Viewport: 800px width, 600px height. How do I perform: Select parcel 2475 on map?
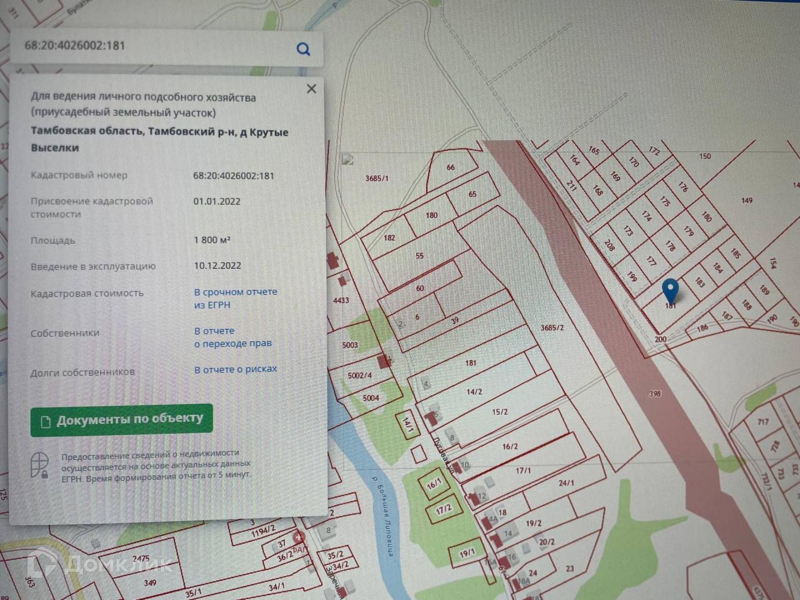tap(141, 558)
